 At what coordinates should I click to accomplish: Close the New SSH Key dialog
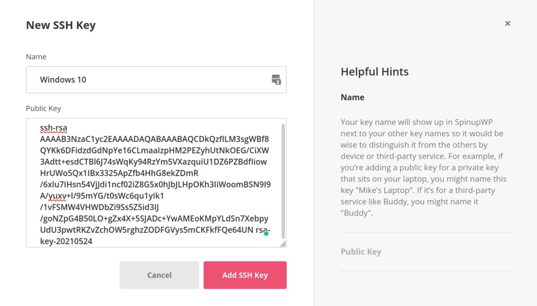508,23
